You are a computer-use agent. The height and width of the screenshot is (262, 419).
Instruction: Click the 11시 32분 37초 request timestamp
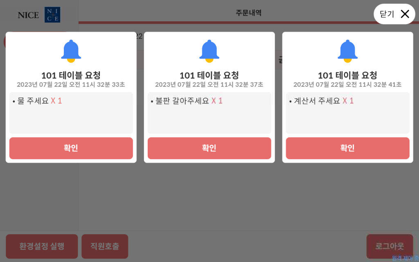(209, 85)
